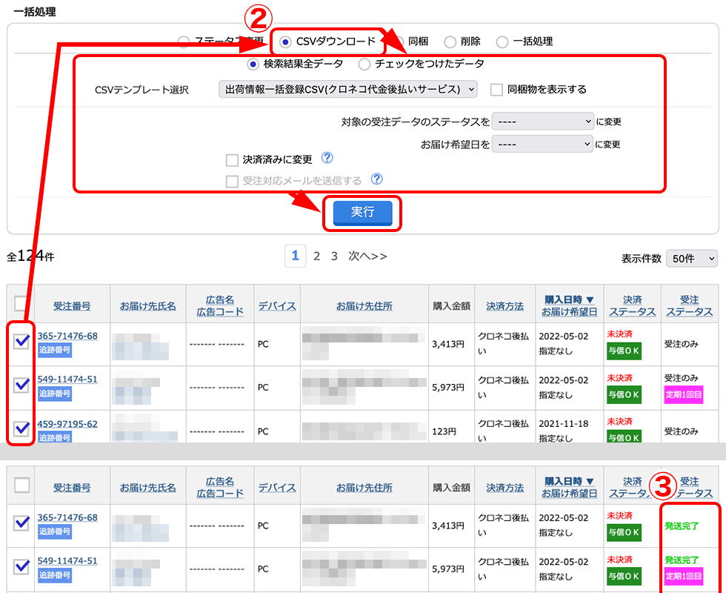The width and height of the screenshot is (726, 593).
Task: Open the 表示件数 50件 dropdown
Action: pyautogui.click(x=692, y=259)
